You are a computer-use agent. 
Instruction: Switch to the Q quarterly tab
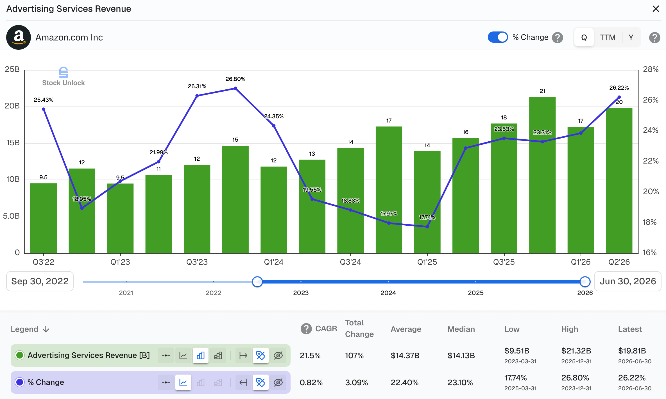584,37
